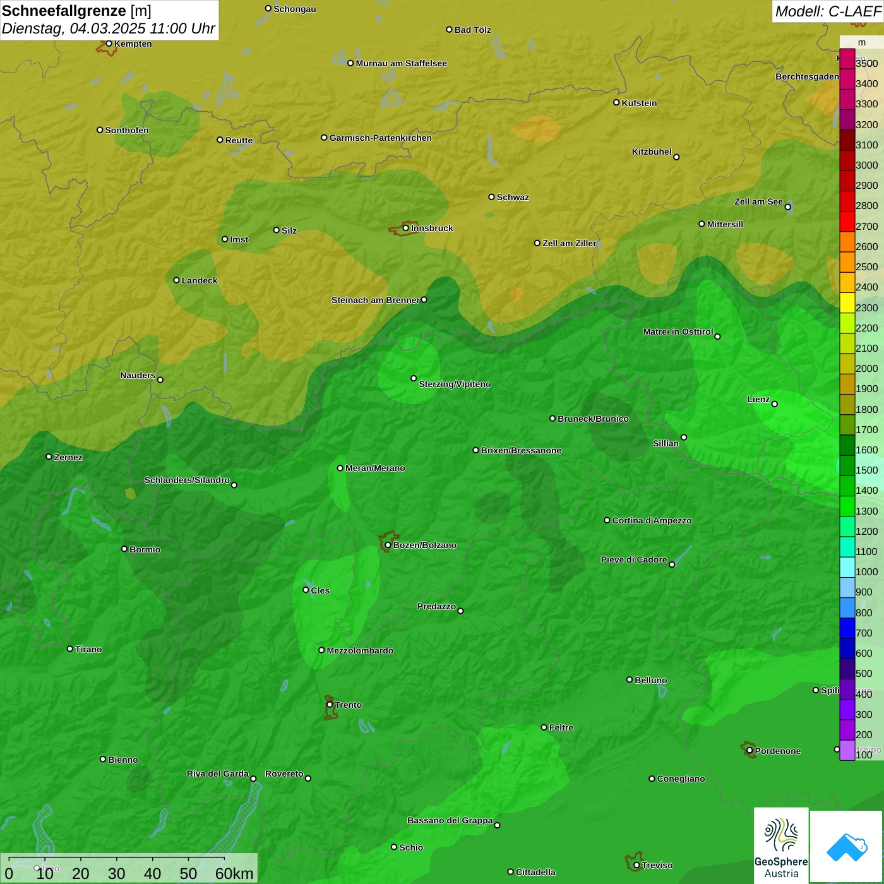Click the Cortina d'Ampezzo label
884x884 pixels.
[x=652, y=520]
